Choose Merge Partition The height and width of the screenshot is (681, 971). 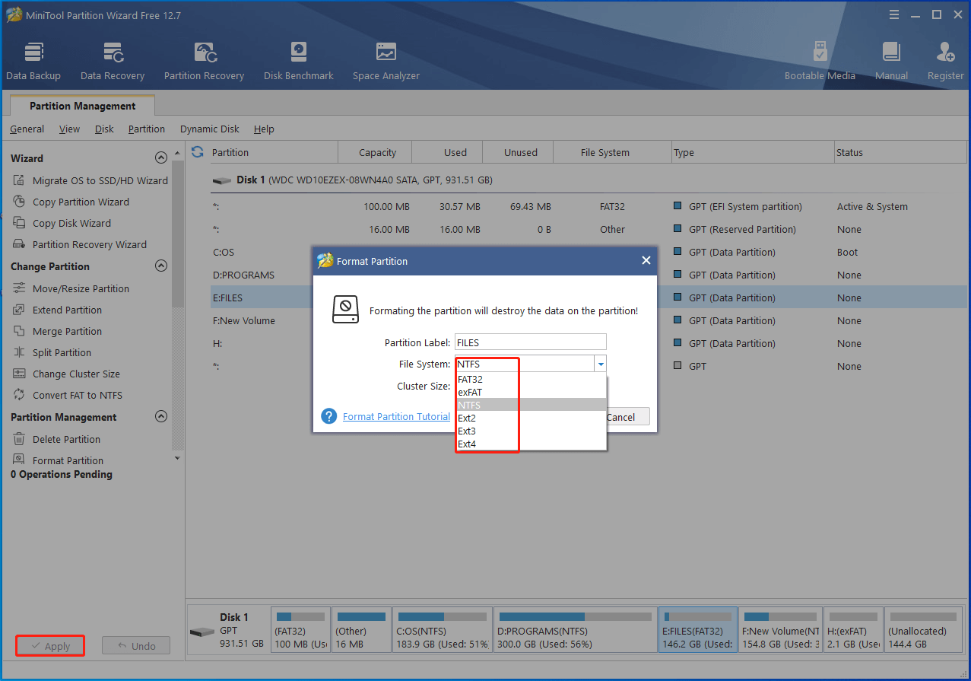coord(57,331)
